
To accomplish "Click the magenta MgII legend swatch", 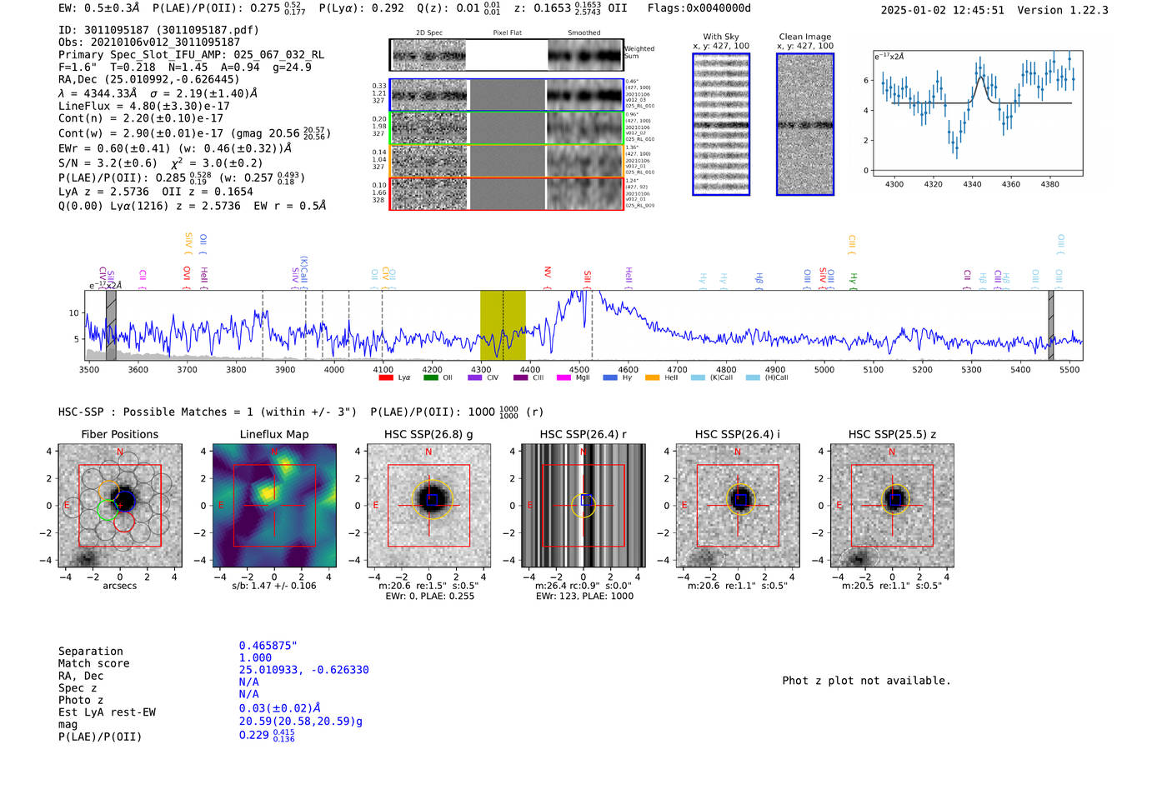I will (563, 378).
